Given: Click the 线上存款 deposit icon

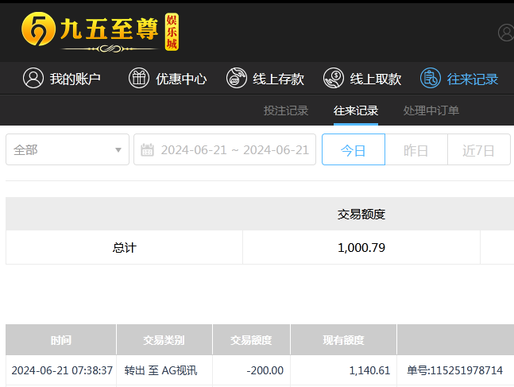Looking at the screenshot, I should (x=237, y=78).
